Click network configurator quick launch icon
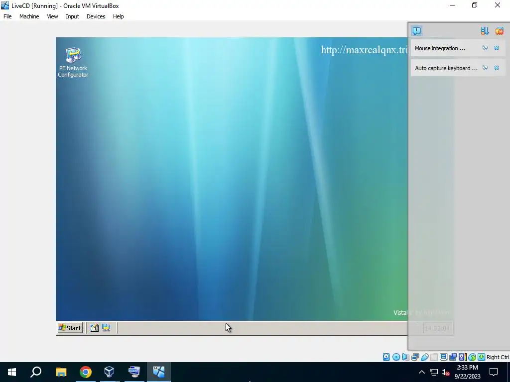 [x=106, y=328]
